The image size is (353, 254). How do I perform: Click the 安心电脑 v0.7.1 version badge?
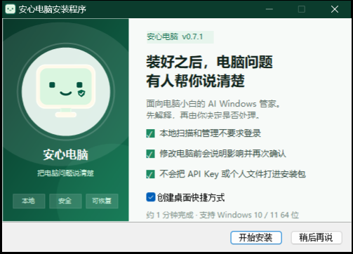[180, 37]
